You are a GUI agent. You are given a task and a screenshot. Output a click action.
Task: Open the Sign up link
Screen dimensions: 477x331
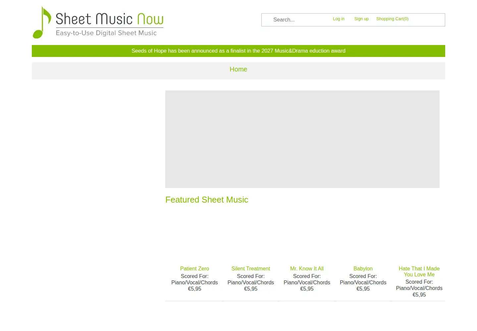pos(361,19)
